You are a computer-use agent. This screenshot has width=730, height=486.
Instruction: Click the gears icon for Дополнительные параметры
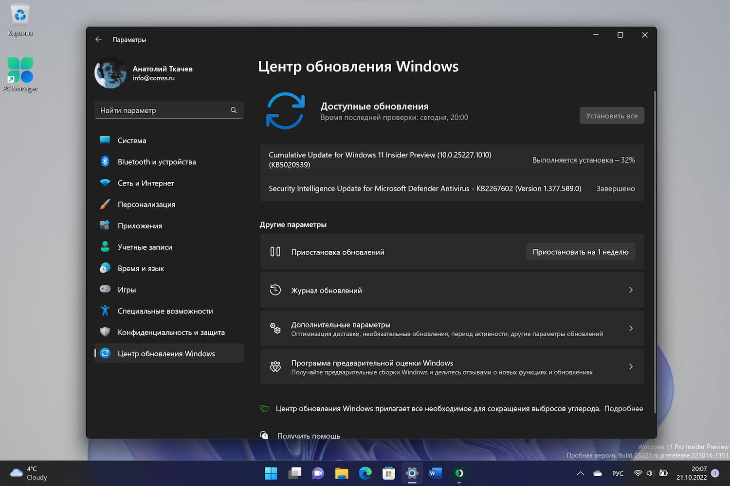tap(275, 329)
